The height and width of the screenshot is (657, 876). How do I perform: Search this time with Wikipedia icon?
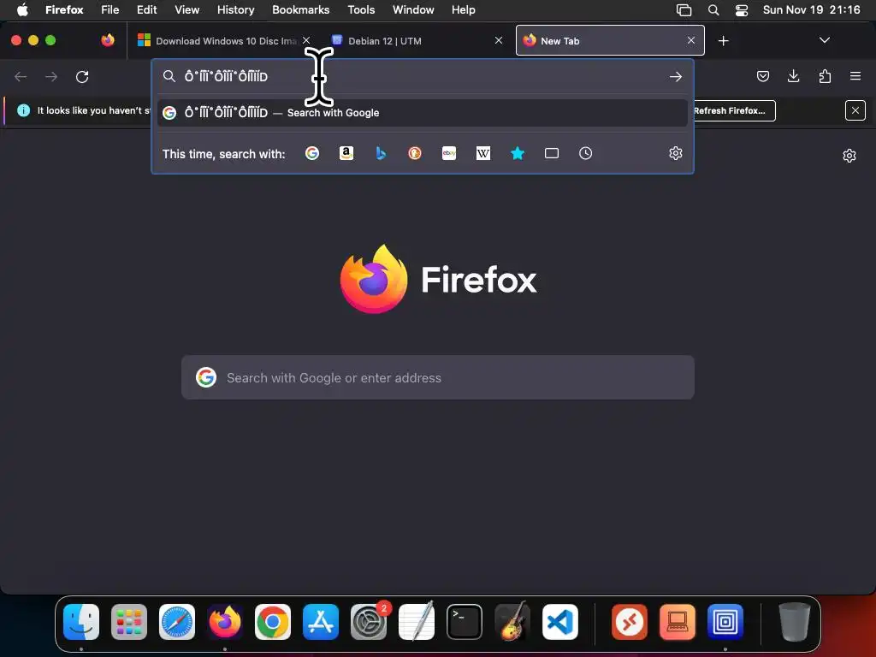tap(483, 153)
